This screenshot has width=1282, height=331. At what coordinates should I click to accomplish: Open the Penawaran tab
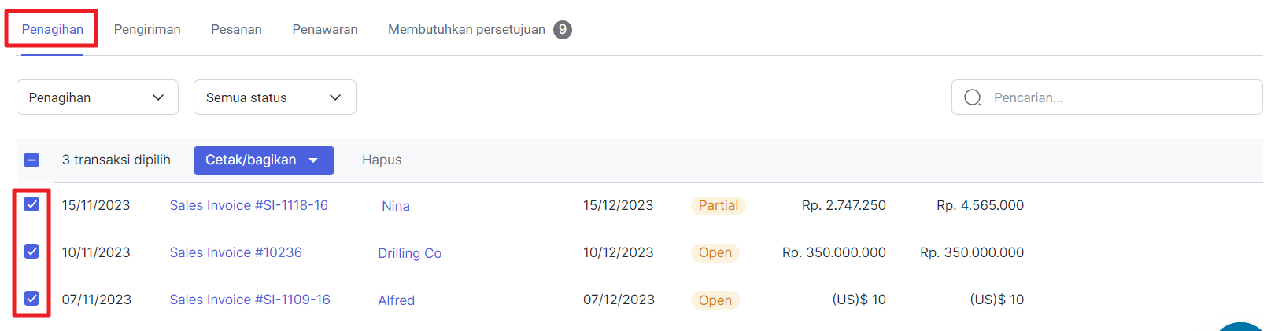point(325,30)
